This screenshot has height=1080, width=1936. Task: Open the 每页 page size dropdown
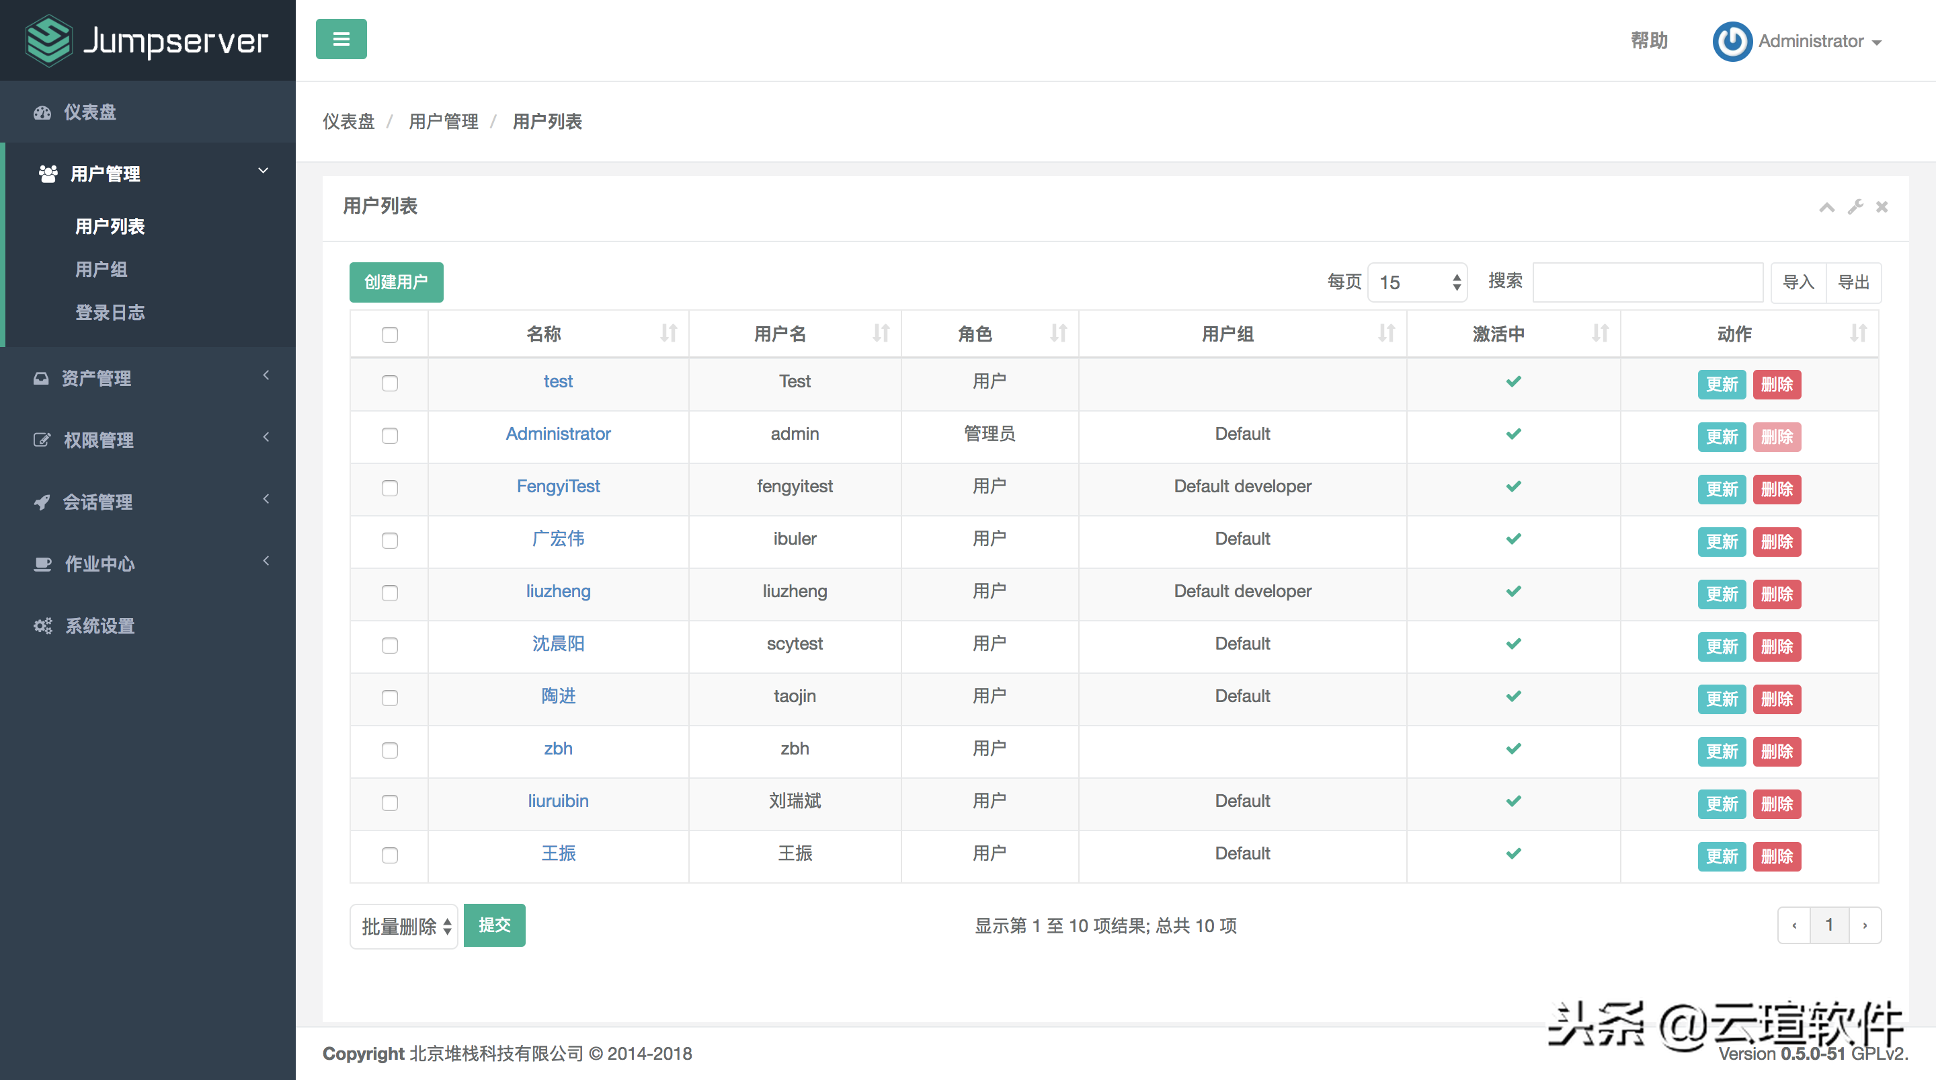click(1416, 282)
